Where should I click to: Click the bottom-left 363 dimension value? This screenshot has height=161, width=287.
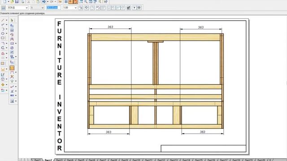[x=109, y=132]
